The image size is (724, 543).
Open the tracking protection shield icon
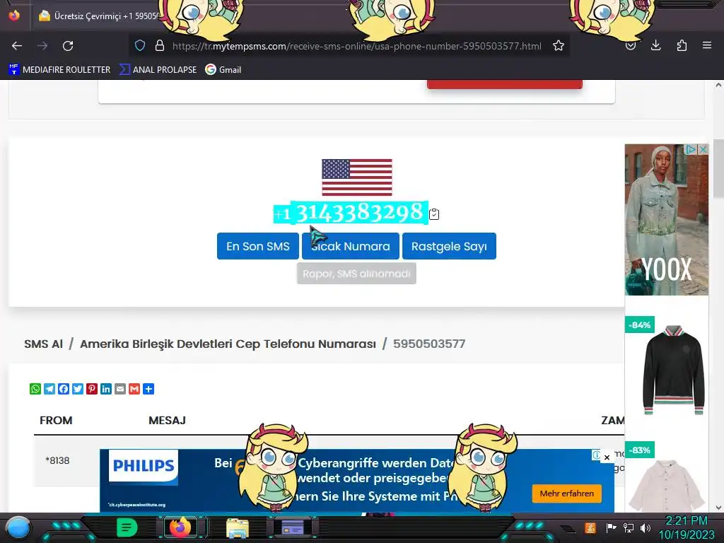pyautogui.click(x=140, y=45)
